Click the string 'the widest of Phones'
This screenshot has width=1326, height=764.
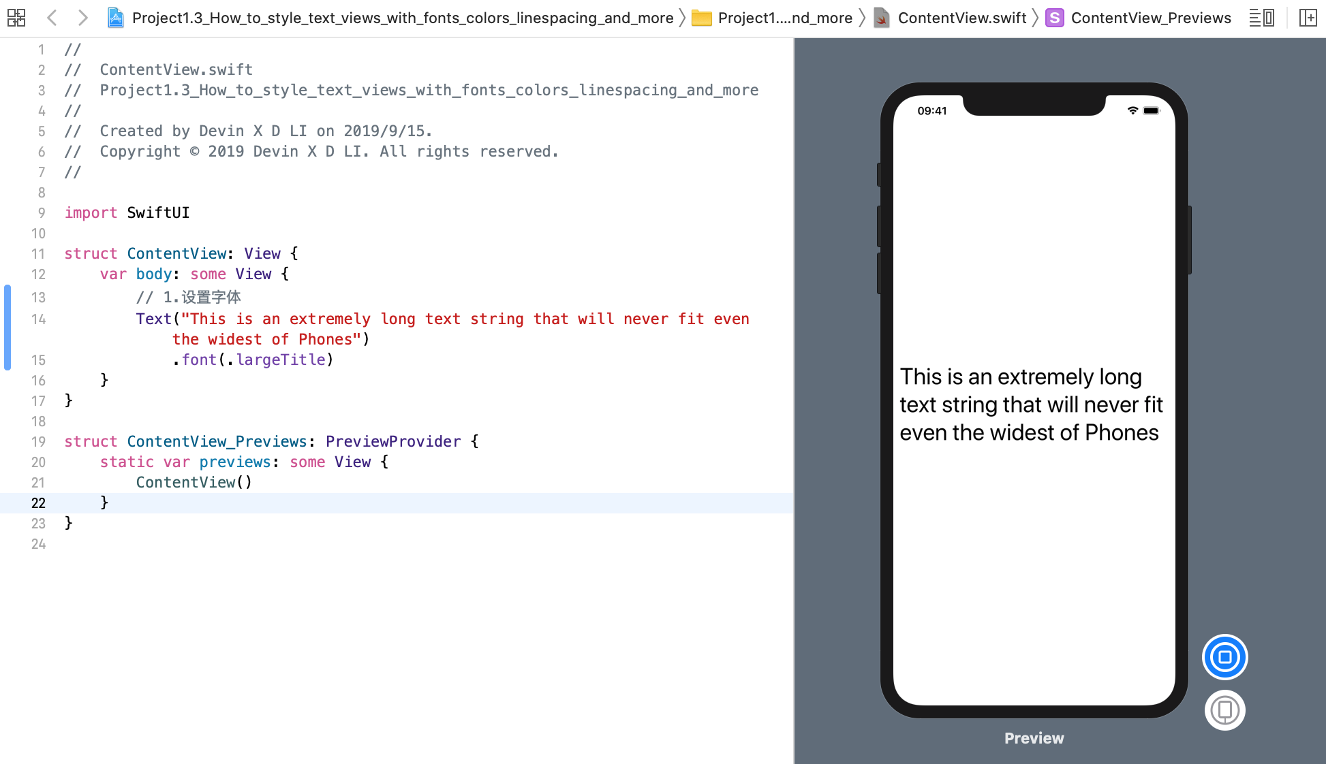pyautogui.click(x=266, y=339)
